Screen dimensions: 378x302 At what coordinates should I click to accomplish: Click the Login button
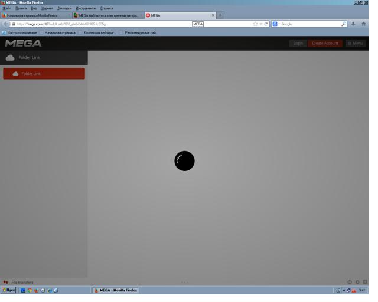[x=298, y=43]
